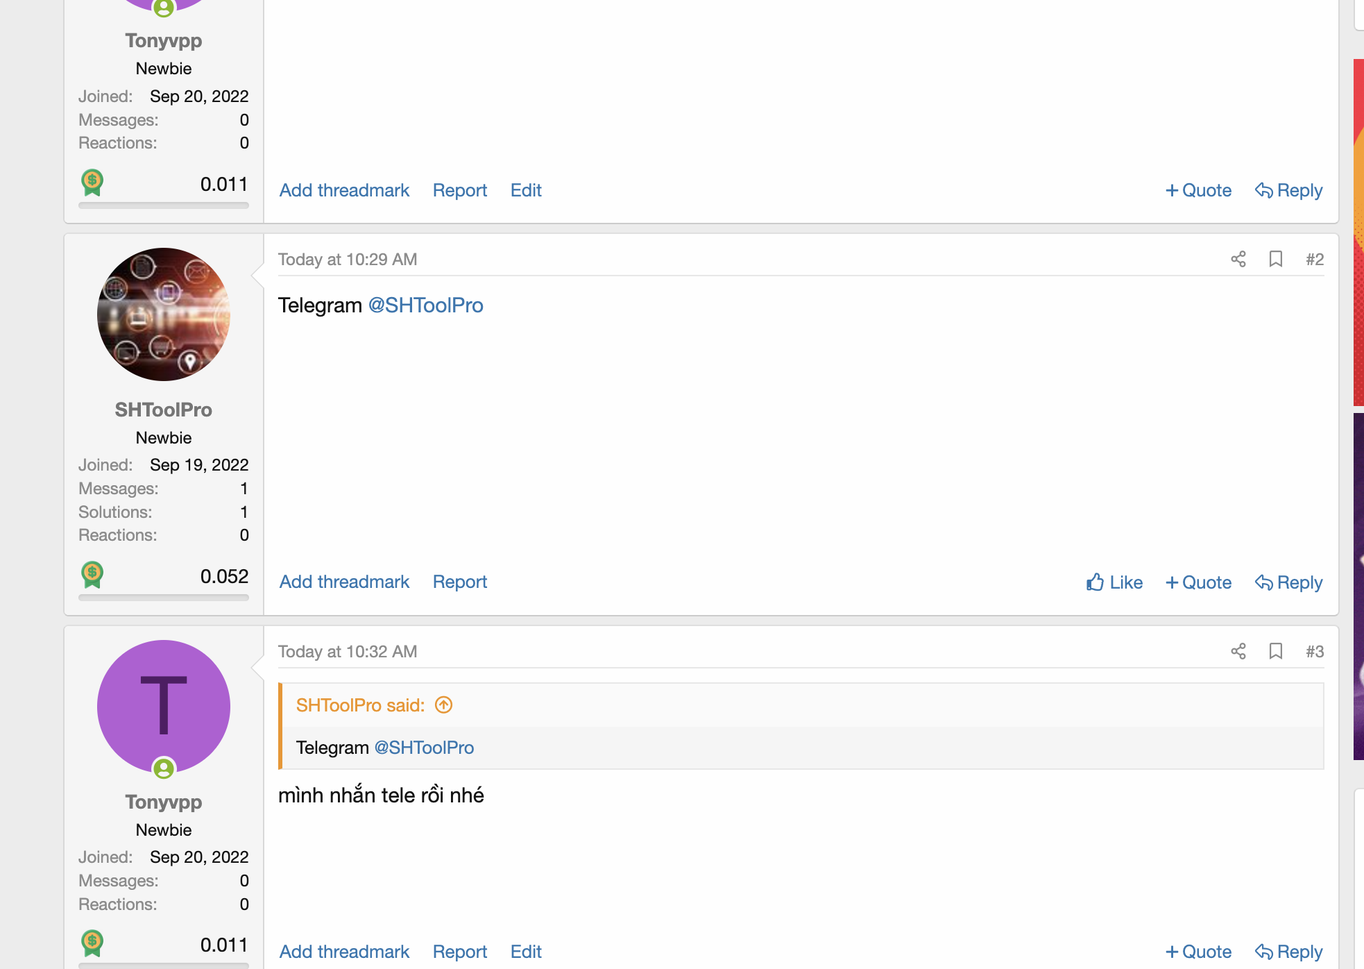Open SHToolPro's avatar image
1364x969 pixels.
pos(164,314)
